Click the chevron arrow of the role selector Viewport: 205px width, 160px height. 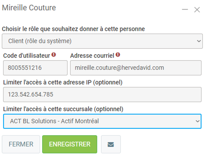pos(199,41)
